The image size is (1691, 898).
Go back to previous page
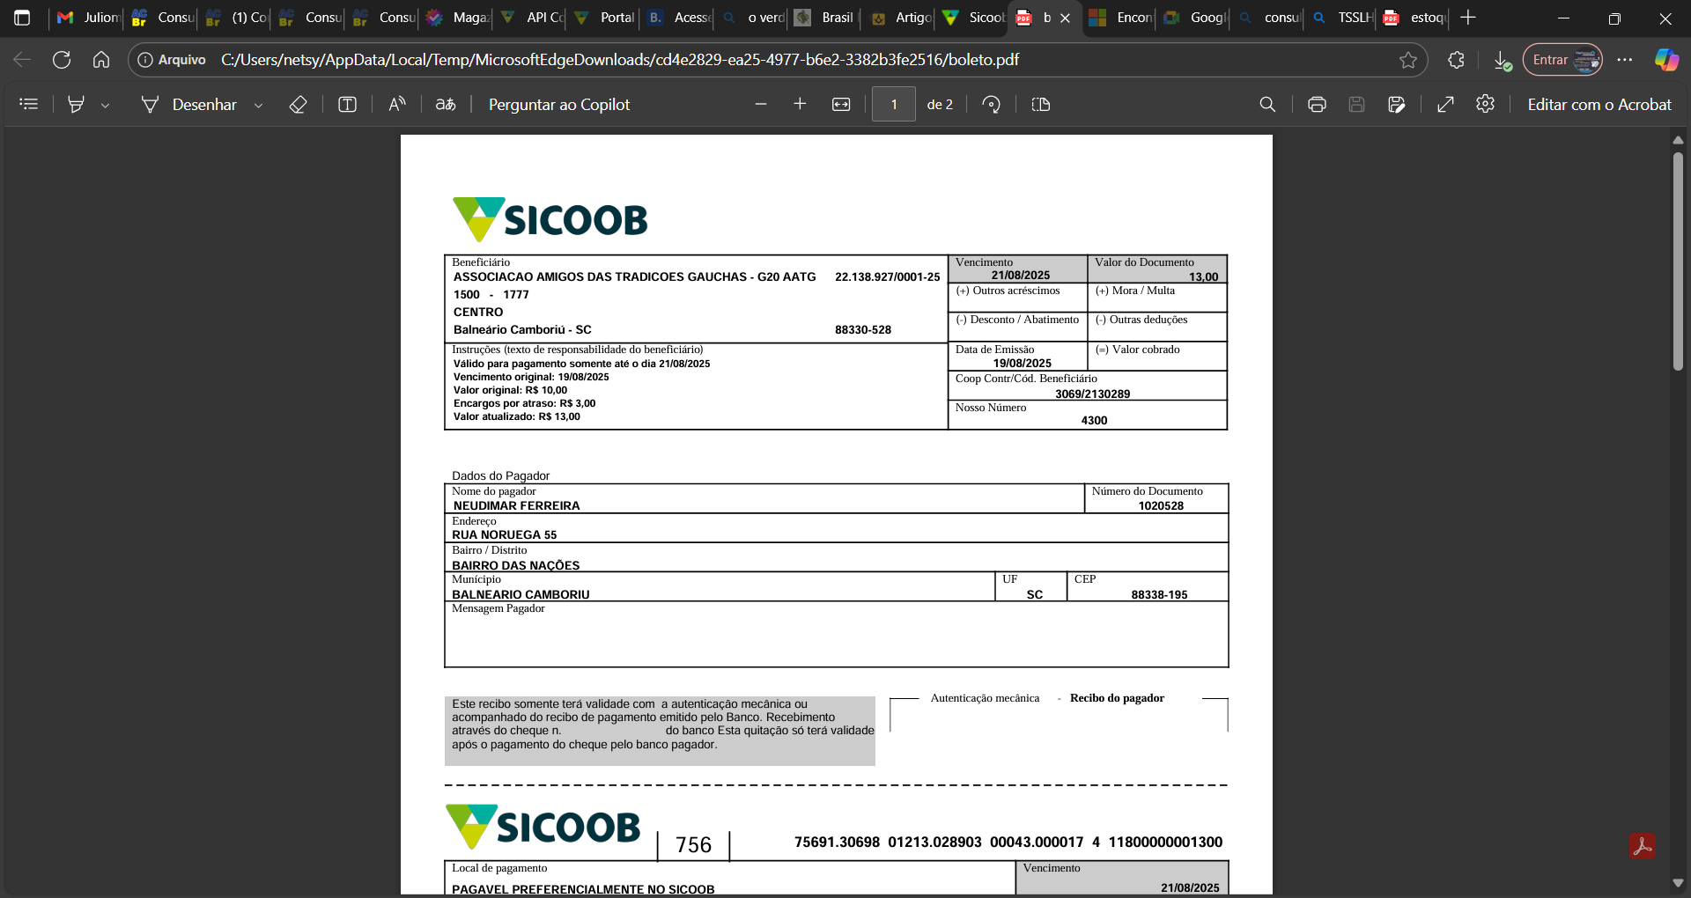tap(22, 60)
